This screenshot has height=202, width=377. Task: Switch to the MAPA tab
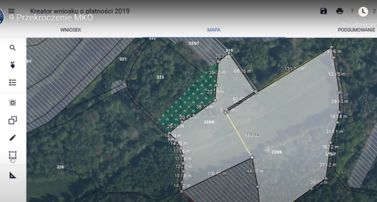[x=214, y=30]
